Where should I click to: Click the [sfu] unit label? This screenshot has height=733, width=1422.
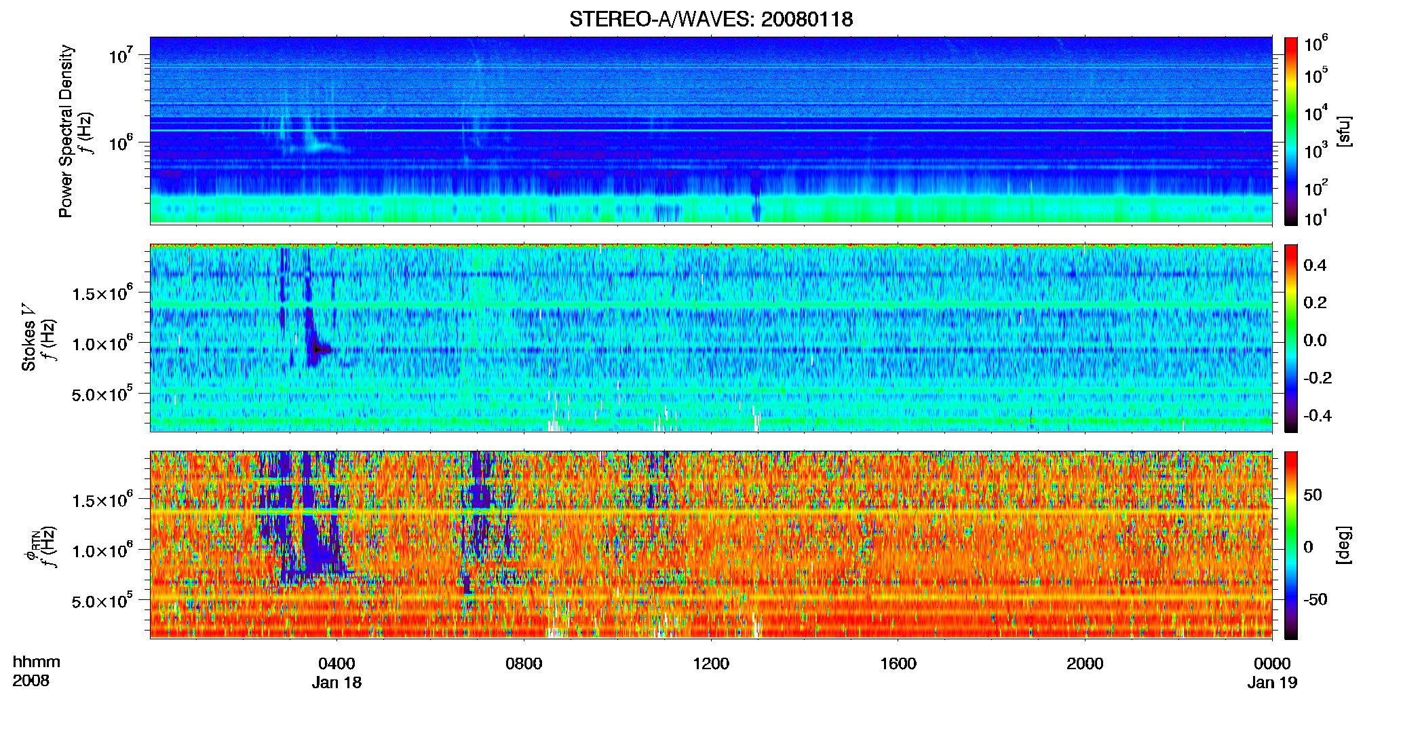pyautogui.click(x=1344, y=131)
